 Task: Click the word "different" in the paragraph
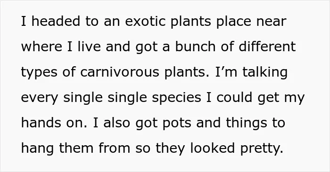(x=267, y=47)
